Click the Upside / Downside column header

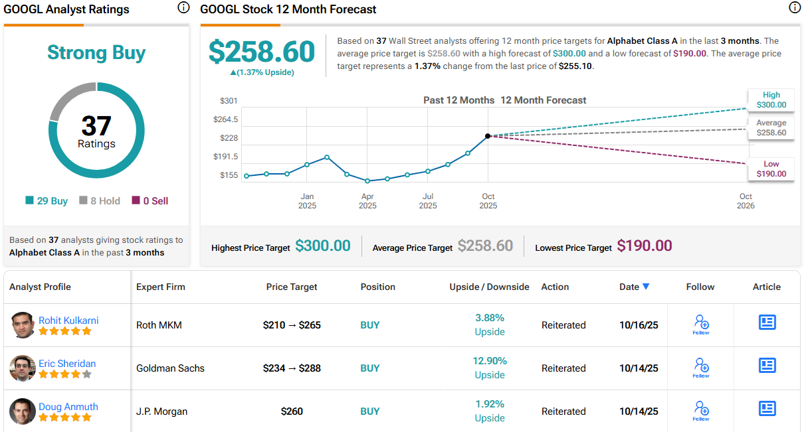tap(489, 287)
